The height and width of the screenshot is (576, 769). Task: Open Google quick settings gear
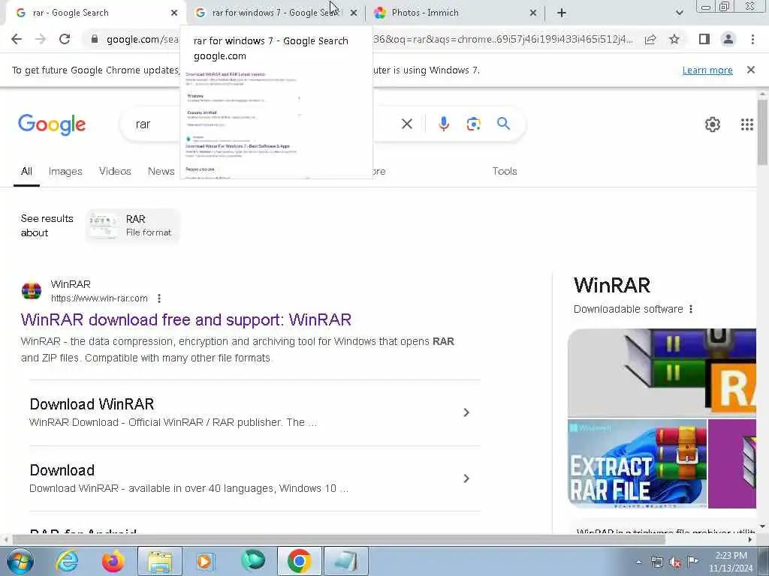[712, 124]
